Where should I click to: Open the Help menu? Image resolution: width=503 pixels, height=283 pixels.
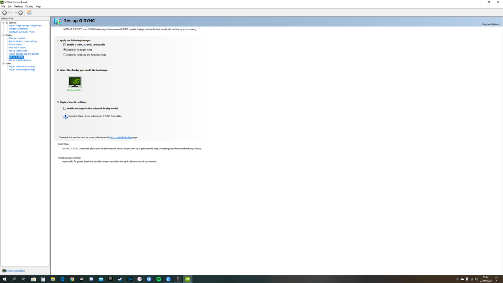[x=38, y=7]
